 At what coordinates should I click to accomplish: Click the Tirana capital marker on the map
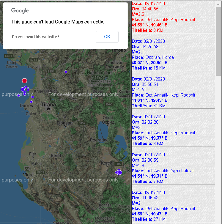click(x=48, y=109)
